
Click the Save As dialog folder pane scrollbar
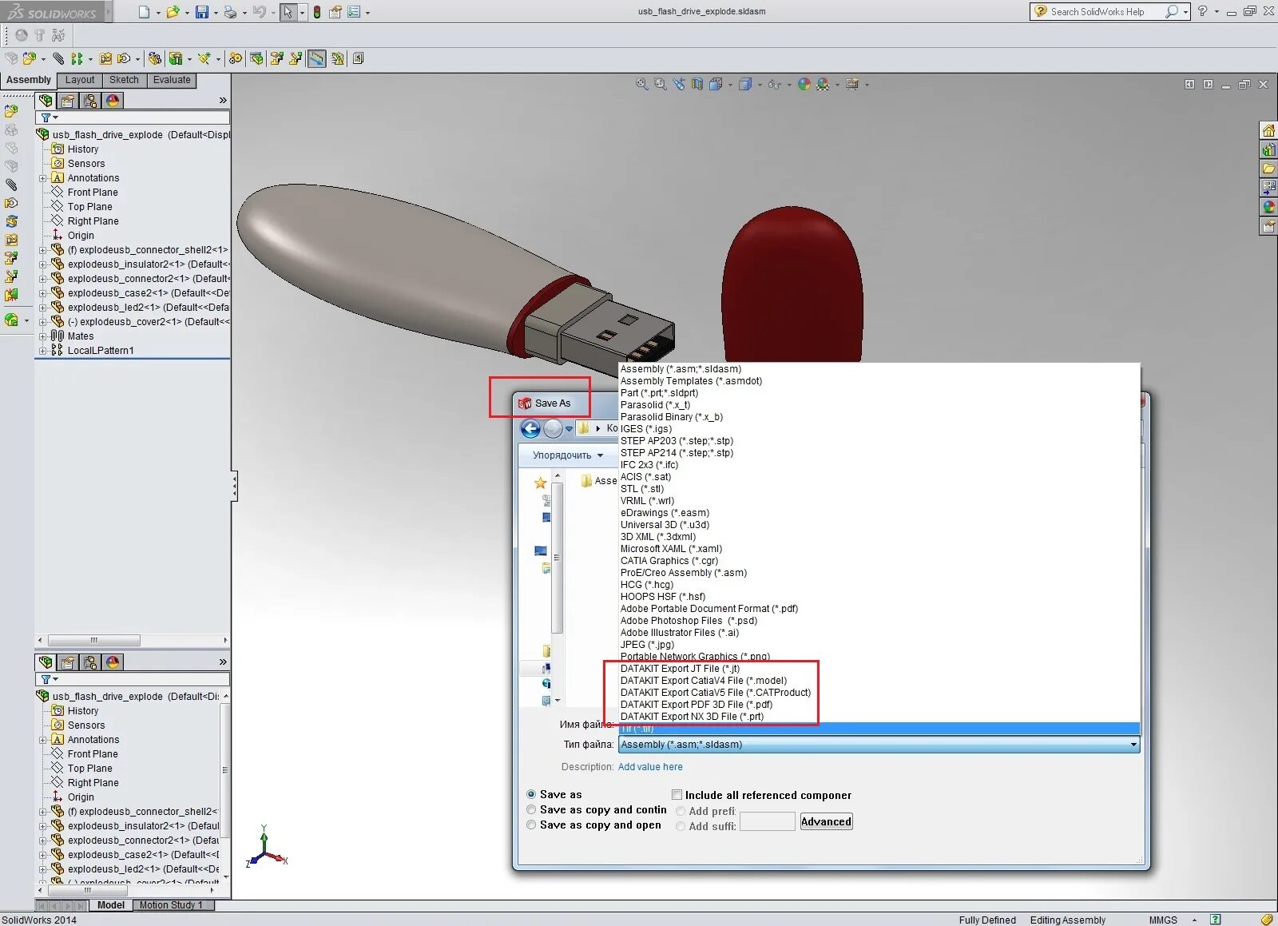[557, 557]
